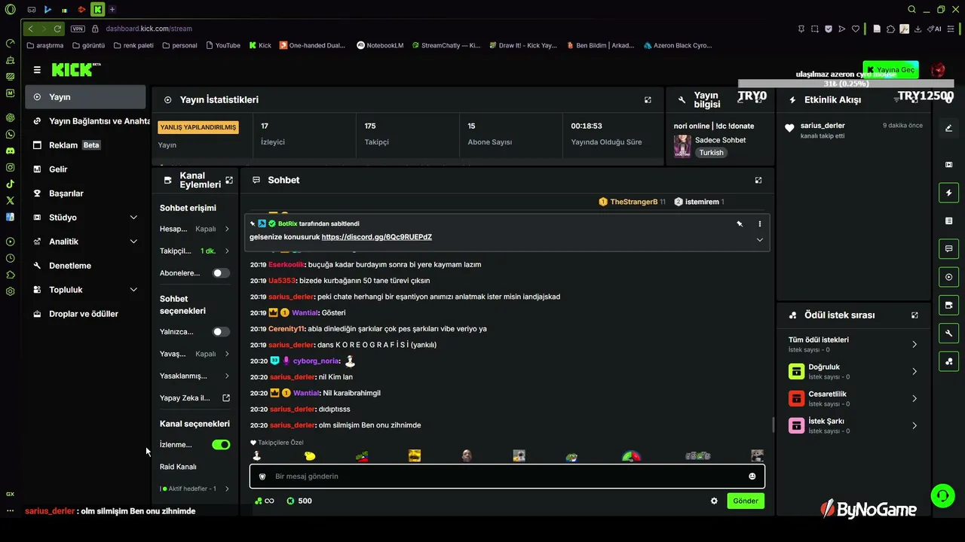Open Discord in Opera sidebar

pyautogui.click(x=10, y=151)
